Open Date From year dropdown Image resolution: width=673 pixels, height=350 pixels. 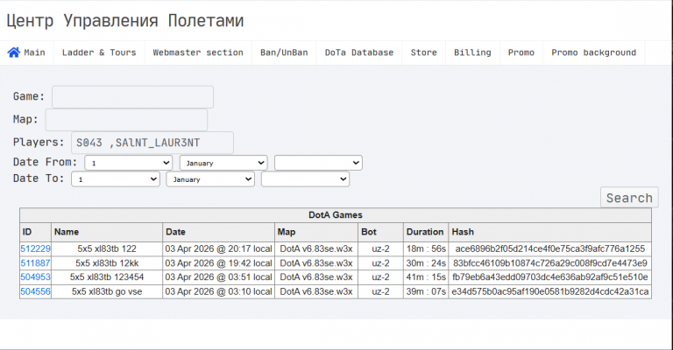coord(318,163)
